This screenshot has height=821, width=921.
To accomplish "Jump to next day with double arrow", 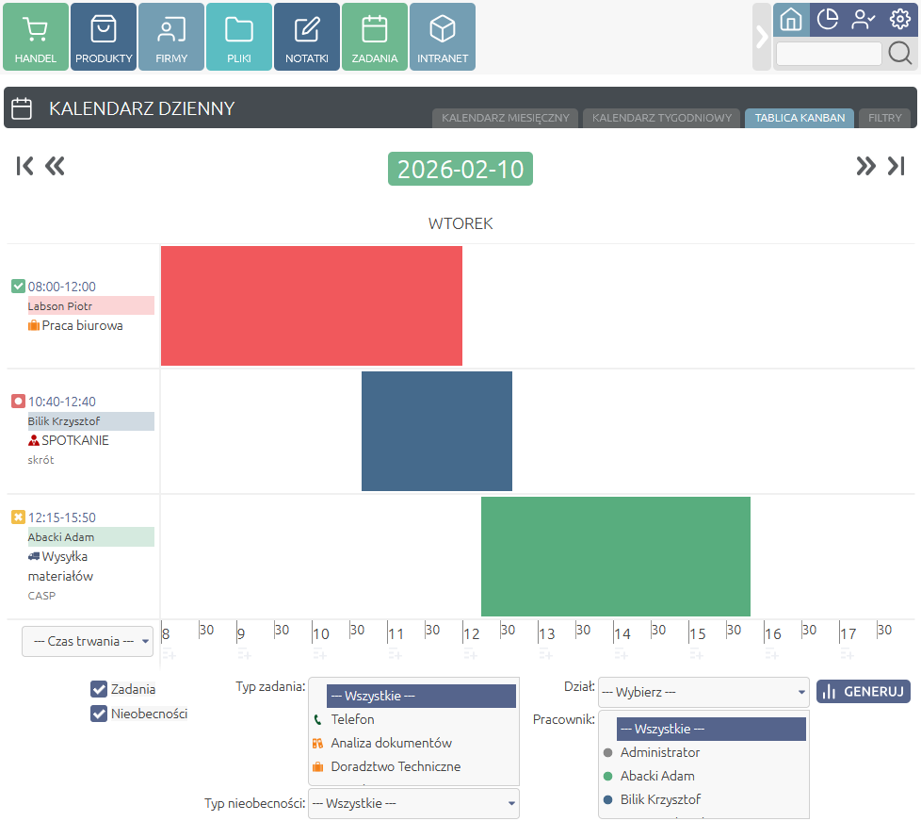I will tap(864, 167).
